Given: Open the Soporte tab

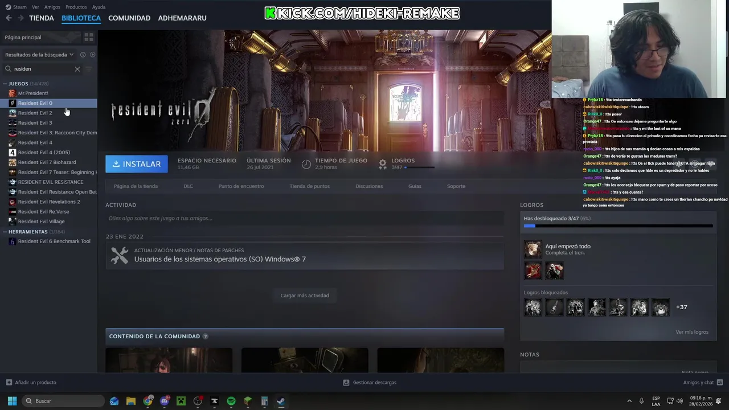Looking at the screenshot, I should click(456, 186).
